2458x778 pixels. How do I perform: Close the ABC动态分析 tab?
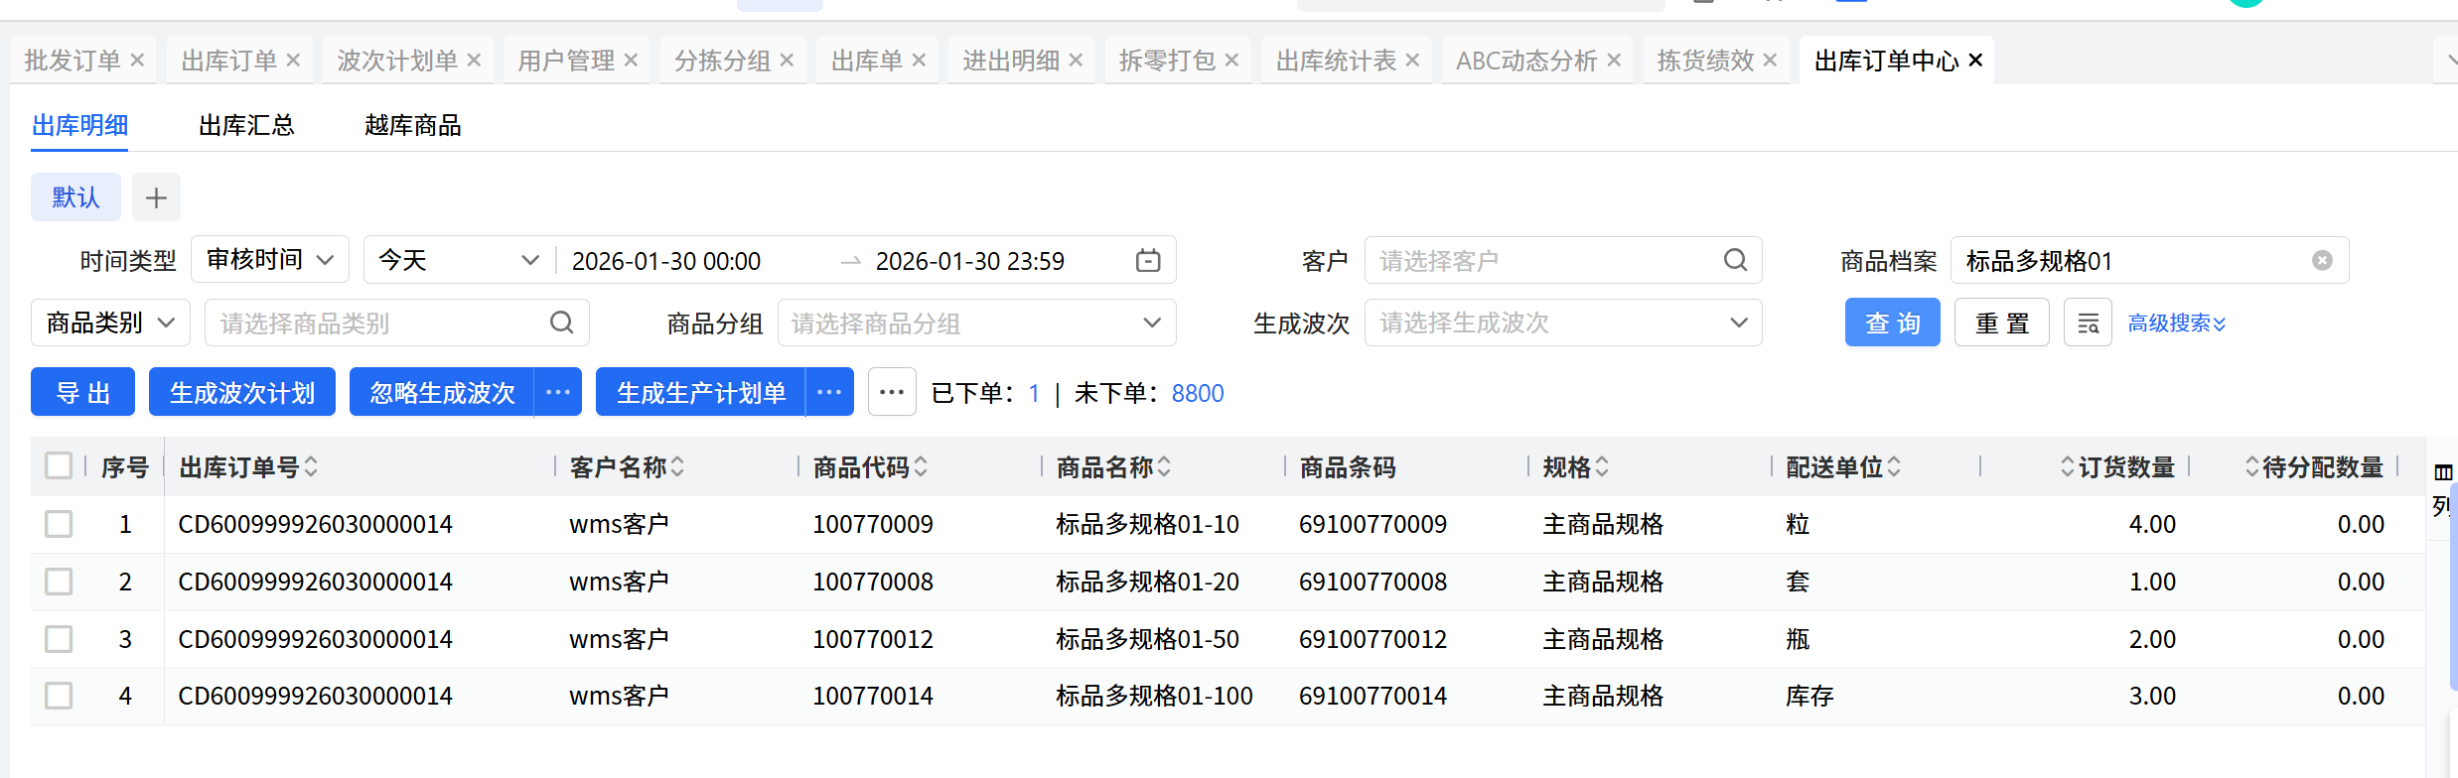click(1614, 61)
